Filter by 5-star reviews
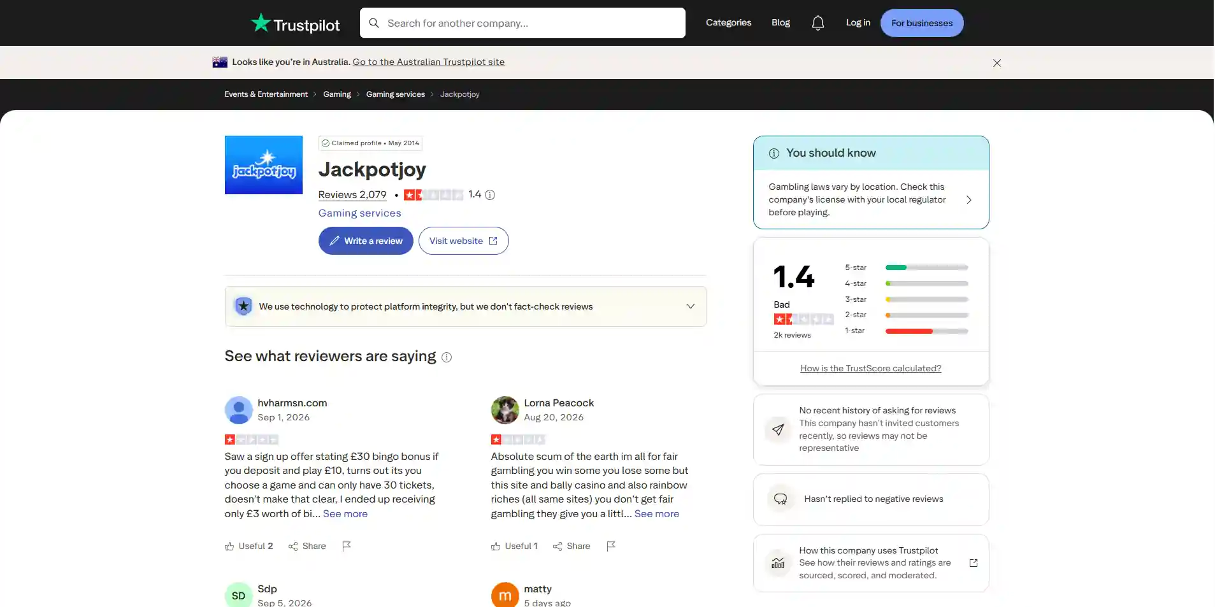The height and width of the screenshot is (607, 1215). [x=907, y=268]
